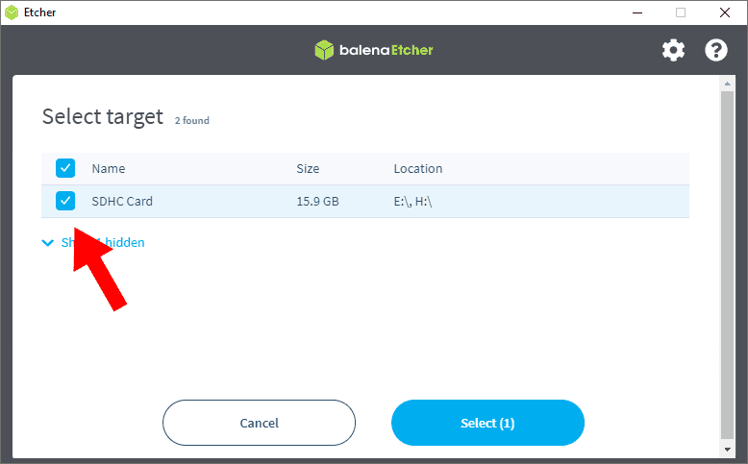Expand the hidden drives chevron
Viewport: 748px width, 464px height.
pyautogui.click(x=48, y=243)
